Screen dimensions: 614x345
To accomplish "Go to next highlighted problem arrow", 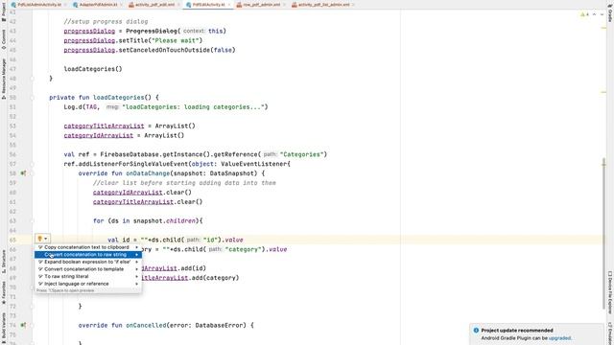I will coord(602,14).
